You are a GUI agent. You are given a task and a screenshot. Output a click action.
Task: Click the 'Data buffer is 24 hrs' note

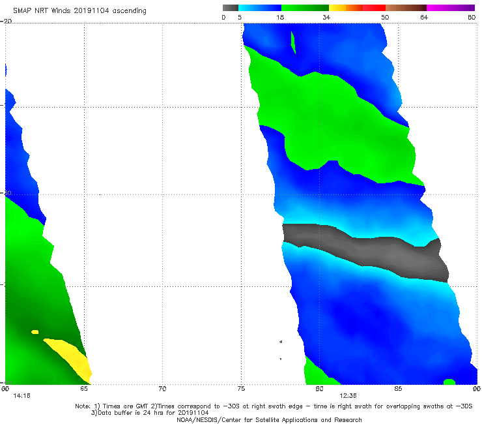pyautogui.click(x=150, y=413)
